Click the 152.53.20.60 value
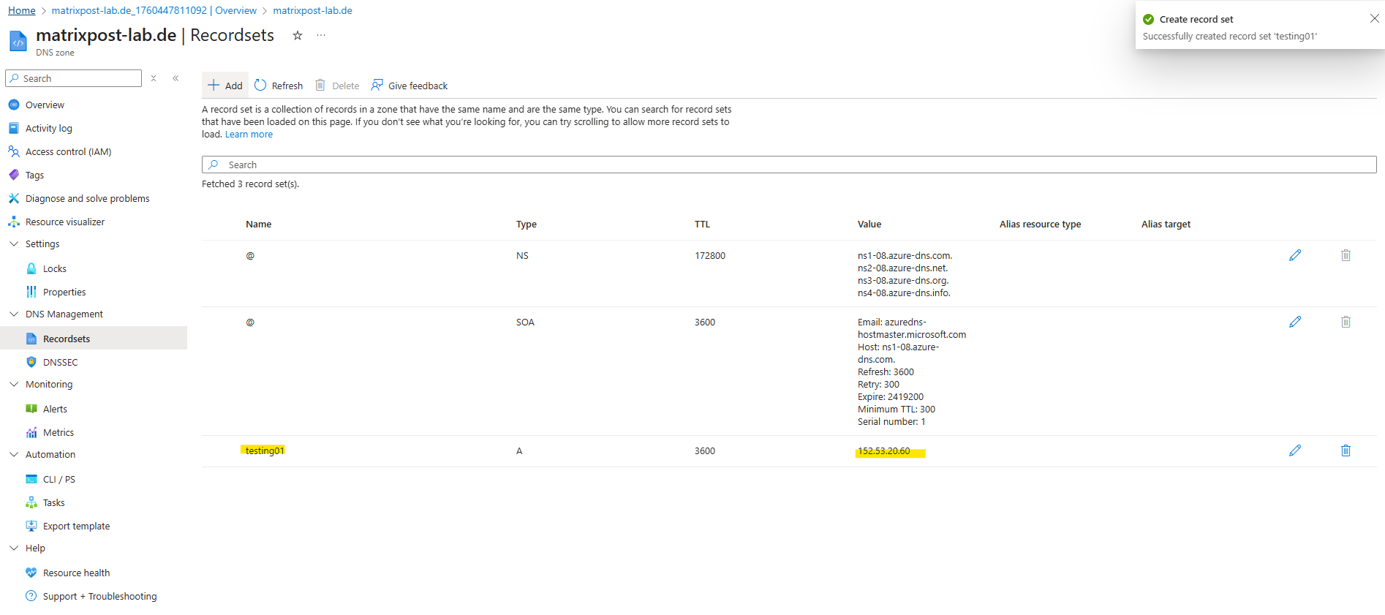The width and height of the screenshot is (1385, 615). (x=884, y=451)
